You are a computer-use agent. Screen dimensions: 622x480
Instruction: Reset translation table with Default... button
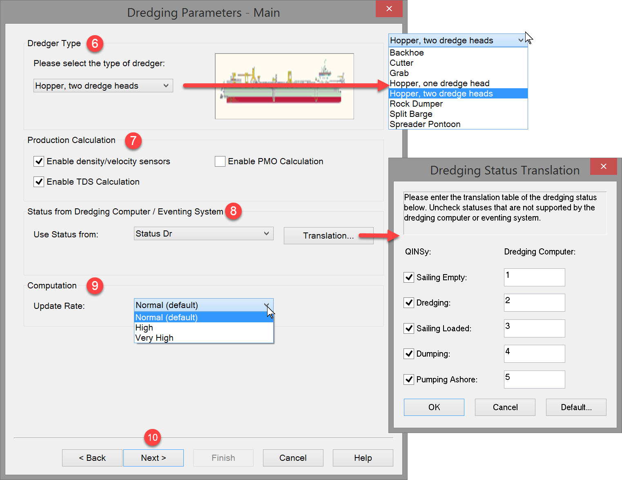pos(576,407)
